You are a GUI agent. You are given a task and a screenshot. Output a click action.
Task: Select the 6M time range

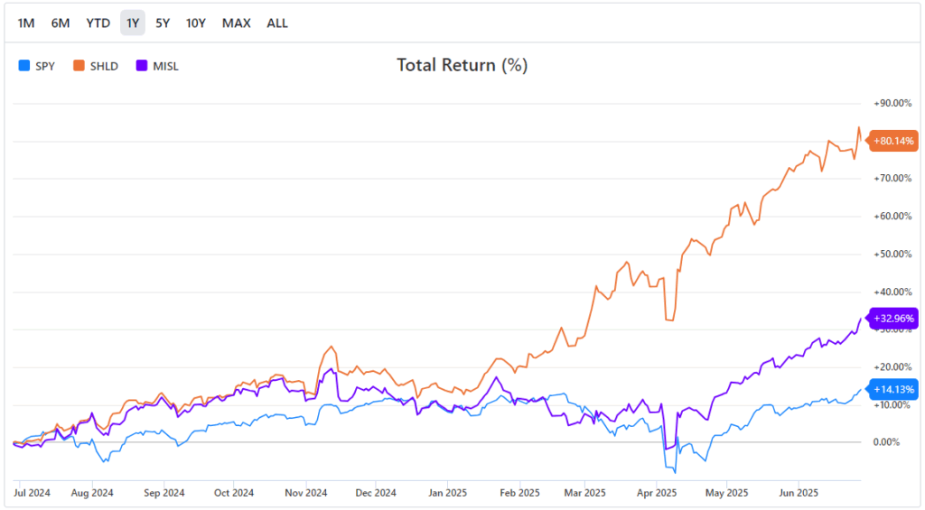61,23
